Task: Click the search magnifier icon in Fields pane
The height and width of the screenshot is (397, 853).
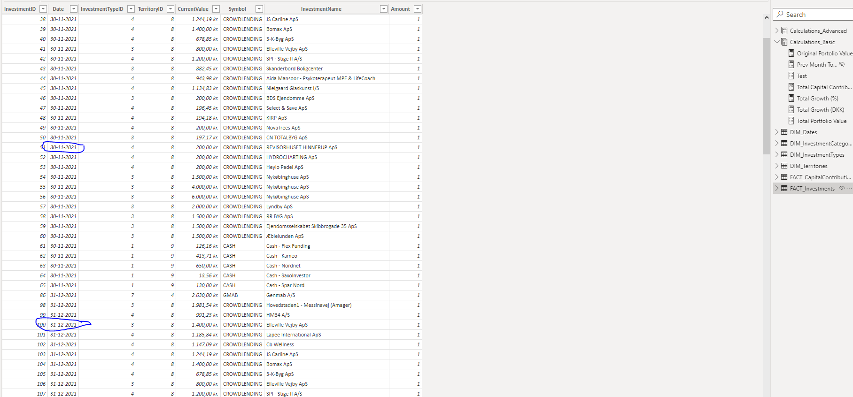Action: pyautogui.click(x=780, y=14)
